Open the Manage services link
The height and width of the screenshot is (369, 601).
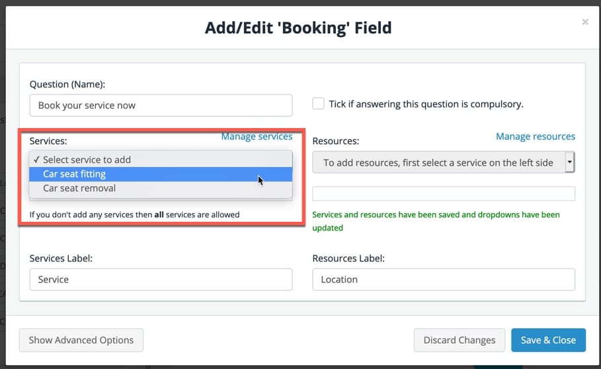[x=257, y=136]
